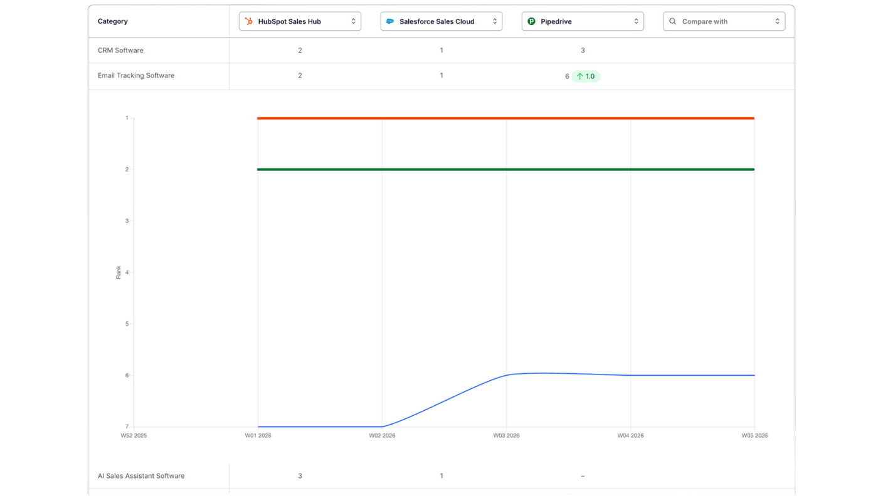Open the Salesforce Sales Cloud dropdown
Viewport: 883px width, 496px height.
[441, 21]
